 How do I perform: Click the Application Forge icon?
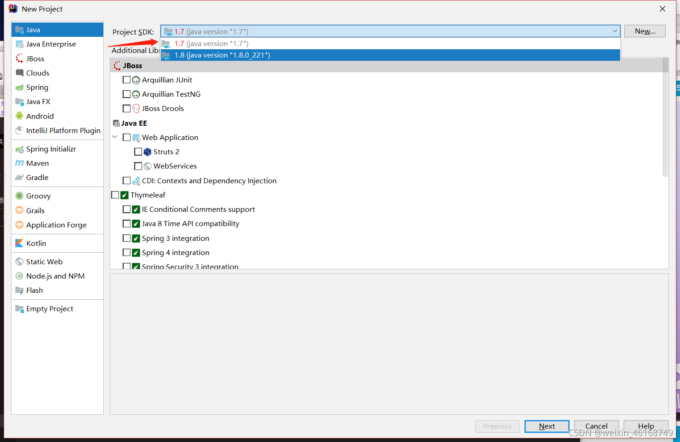coord(19,225)
